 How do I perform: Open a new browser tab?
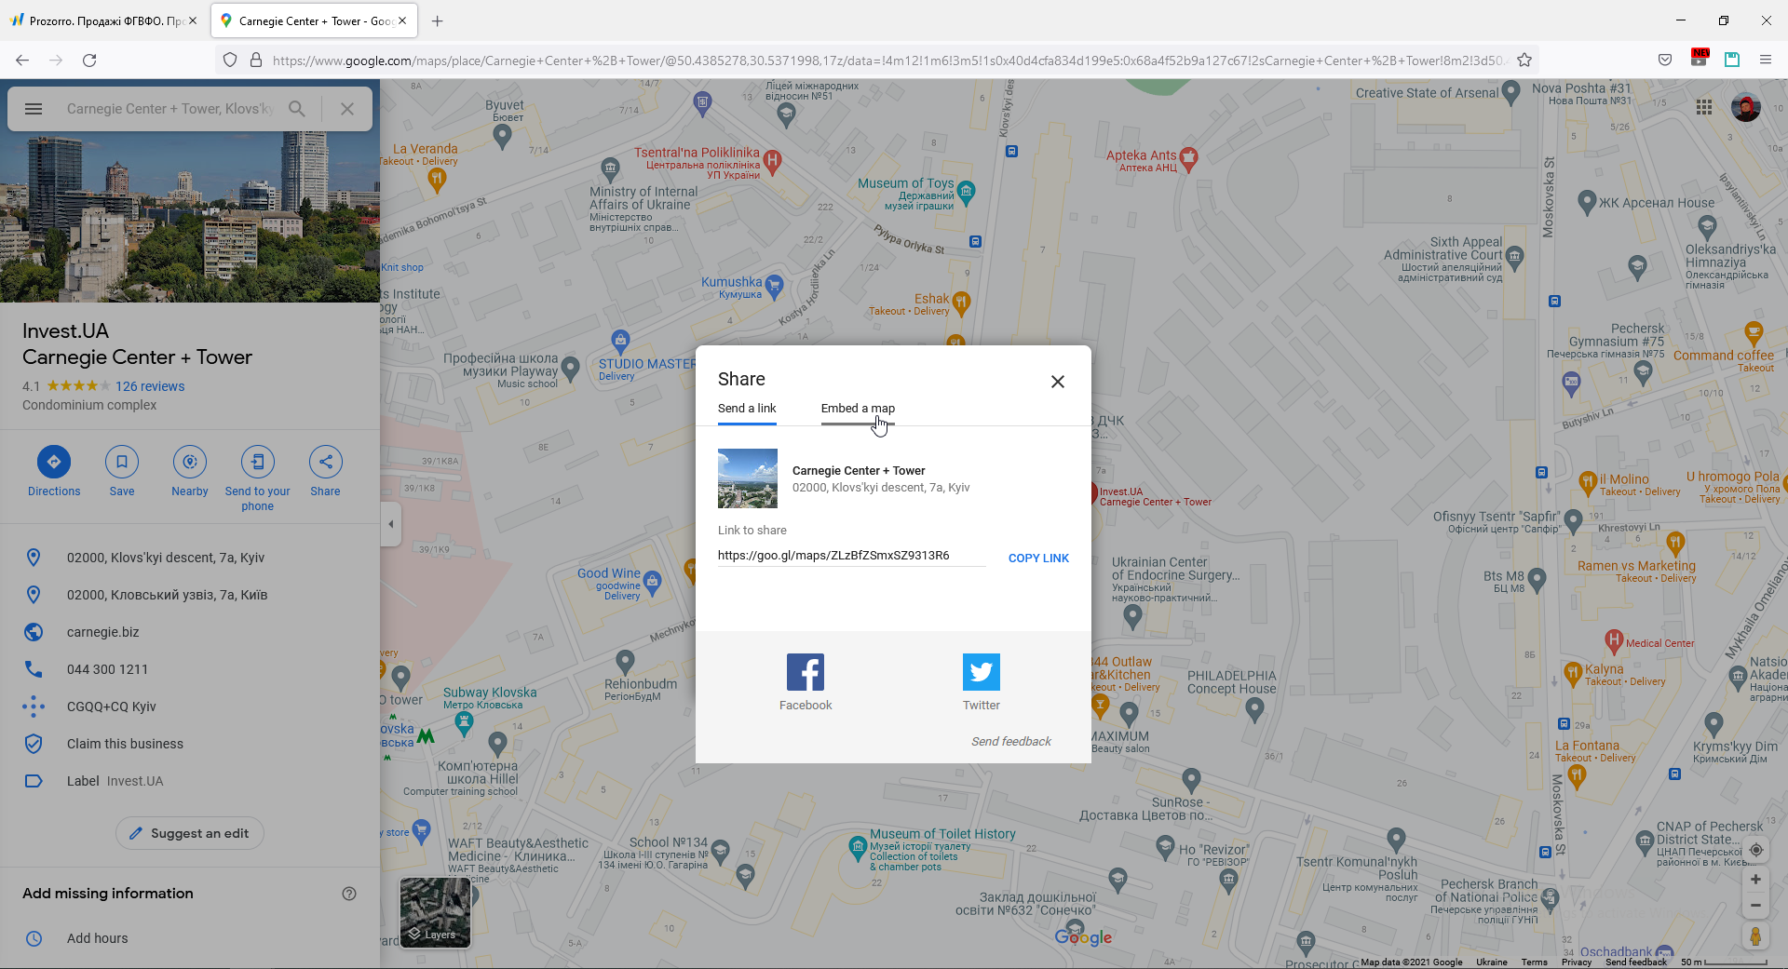click(438, 20)
